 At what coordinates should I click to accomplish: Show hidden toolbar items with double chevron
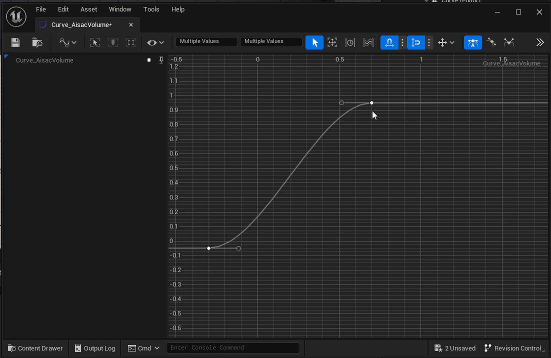point(540,42)
